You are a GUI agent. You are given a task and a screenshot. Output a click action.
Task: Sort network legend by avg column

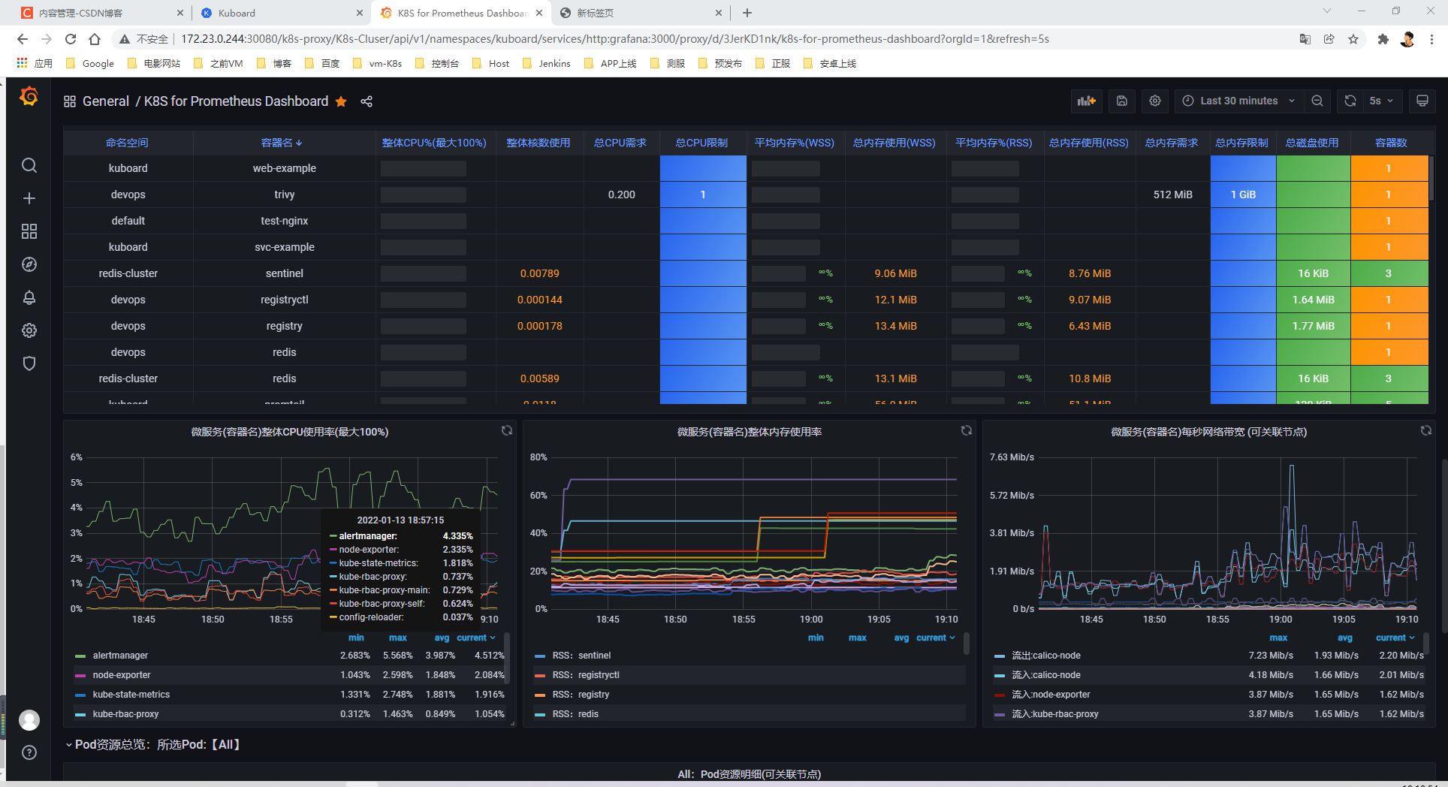[x=1345, y=638]
